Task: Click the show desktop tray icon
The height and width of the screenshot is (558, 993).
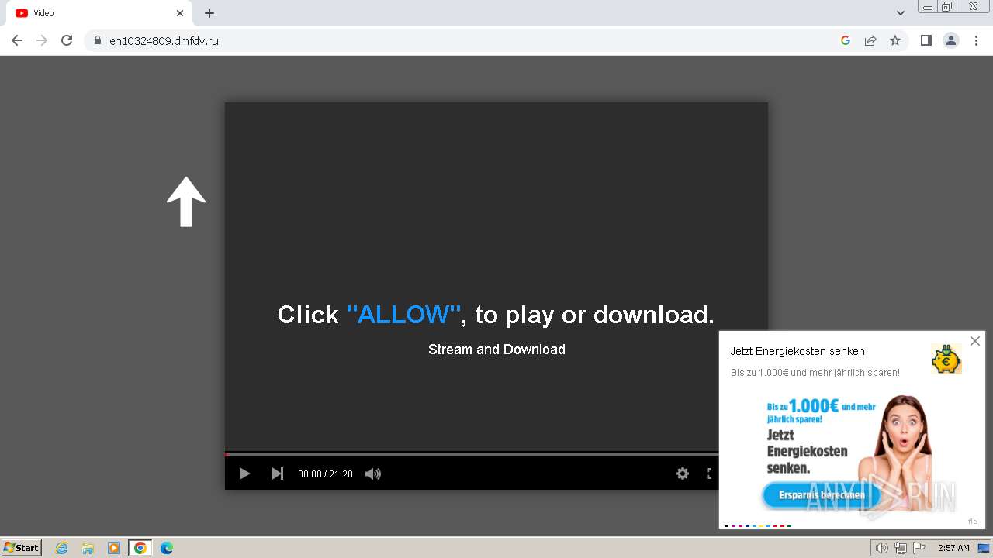Action: [984, 548]
